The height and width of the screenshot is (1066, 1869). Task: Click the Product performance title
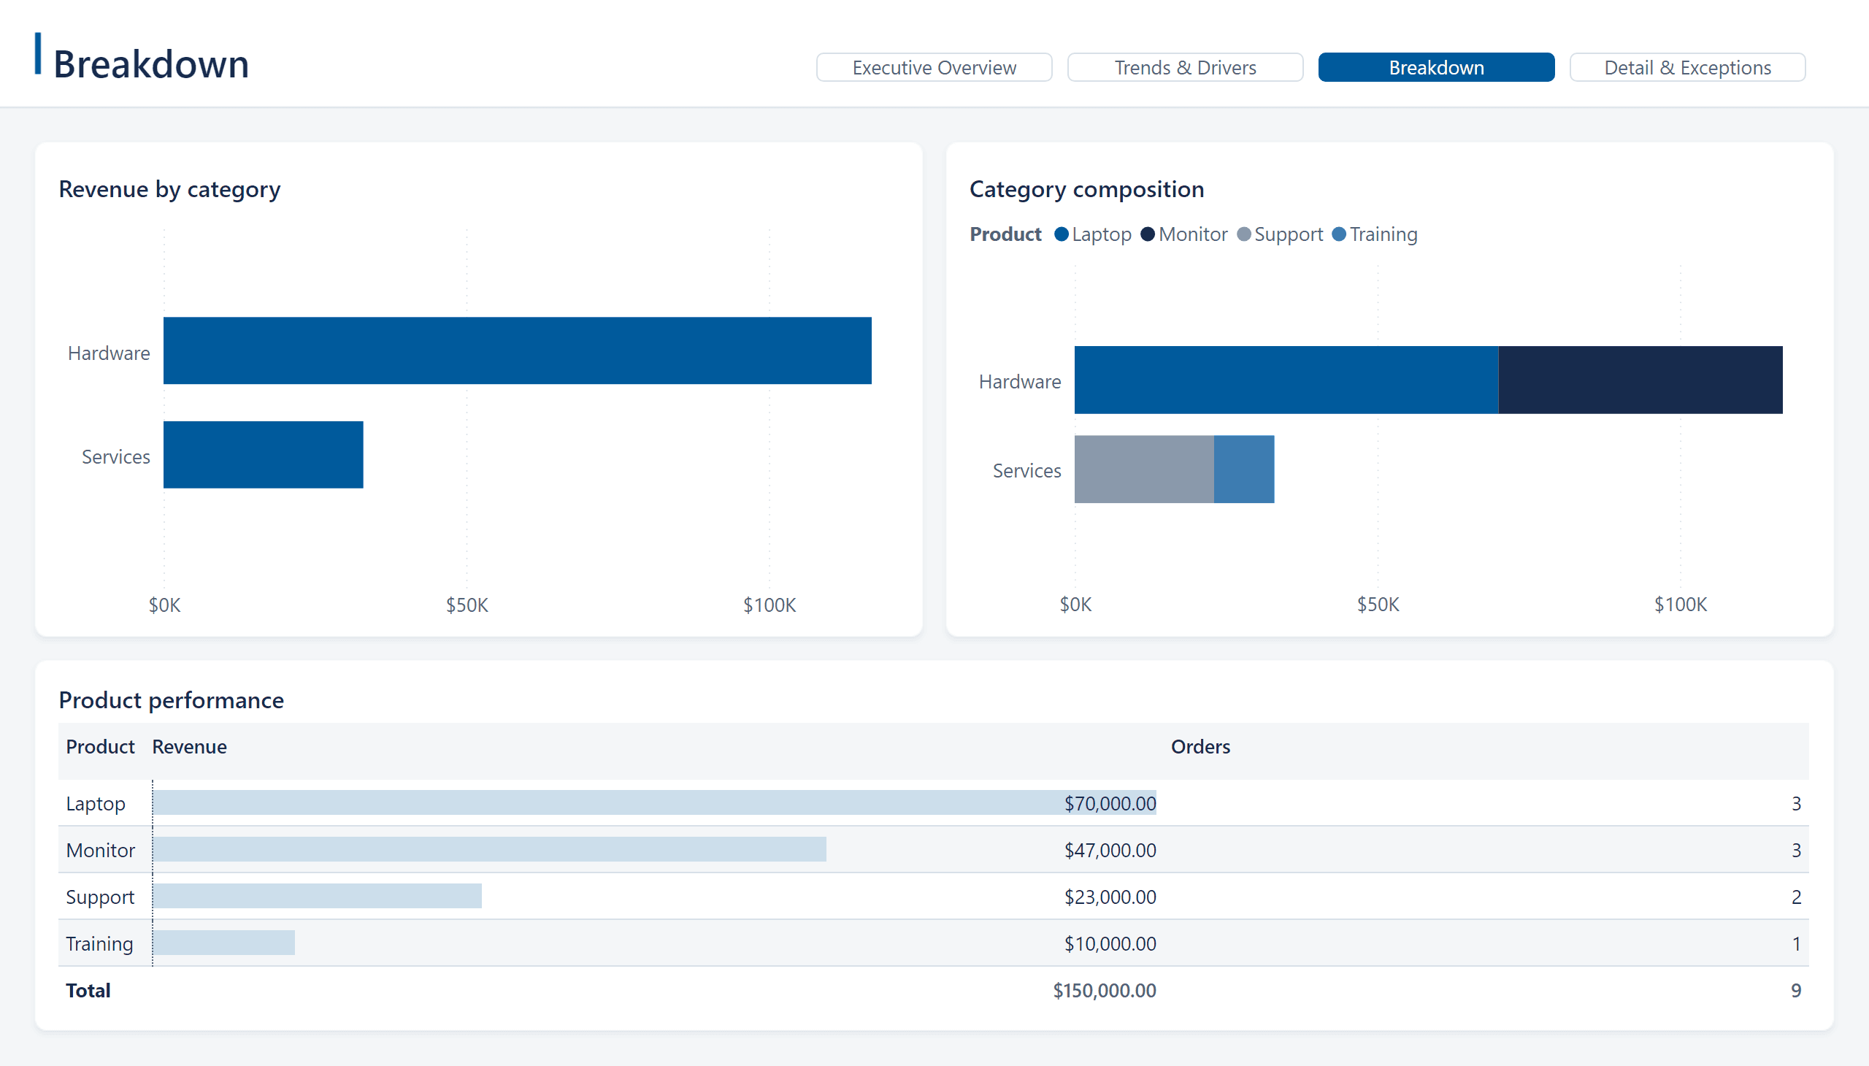click(172, 701)
